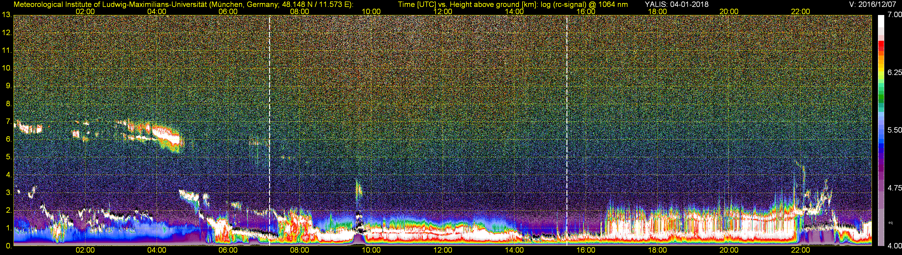Click the 3 km height axis label
The height and width of the screenshot is (255, 902).
pyautogui.click(x=9, y=193)
